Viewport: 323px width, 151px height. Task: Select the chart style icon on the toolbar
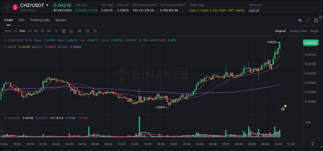(x=72, y=31)
